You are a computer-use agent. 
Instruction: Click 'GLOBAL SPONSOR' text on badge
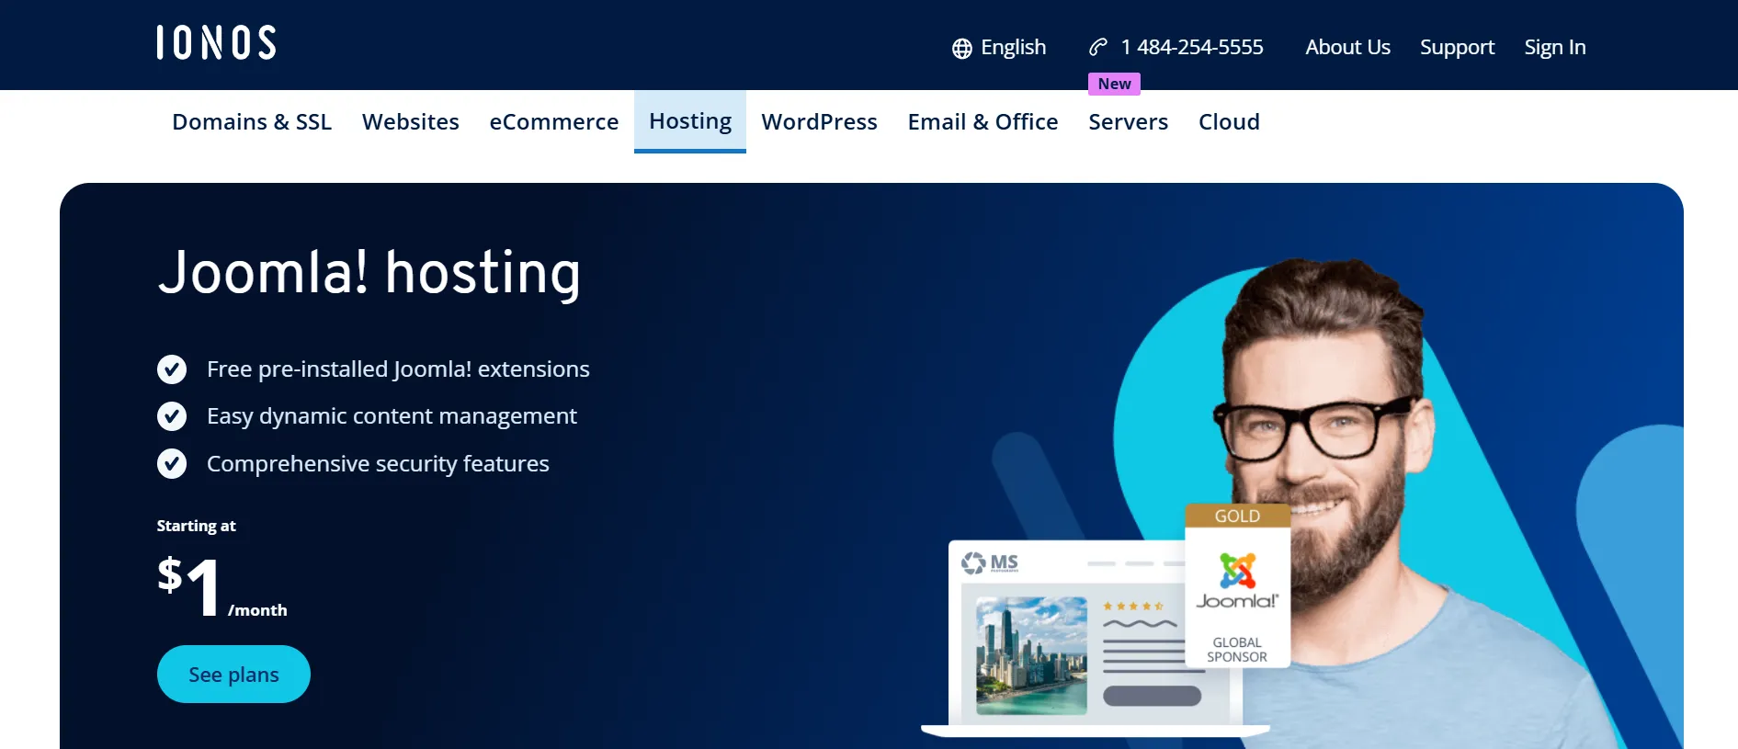[x=1237, y=650]
